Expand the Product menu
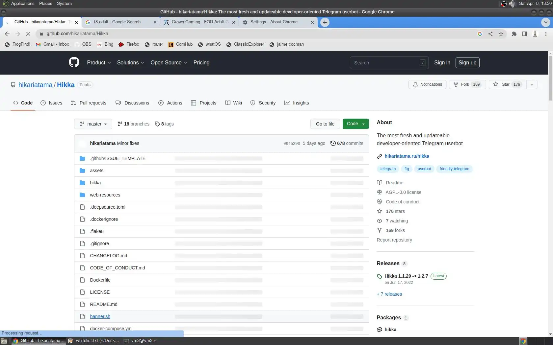This screenshot has height=345, width=553. click(99, 62)
